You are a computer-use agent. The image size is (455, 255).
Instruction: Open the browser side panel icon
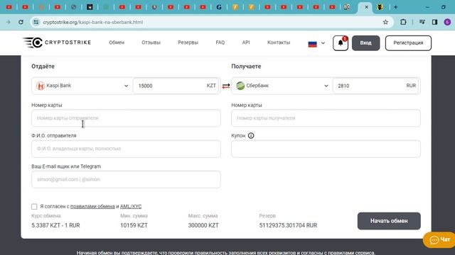(x=434, y=22)
